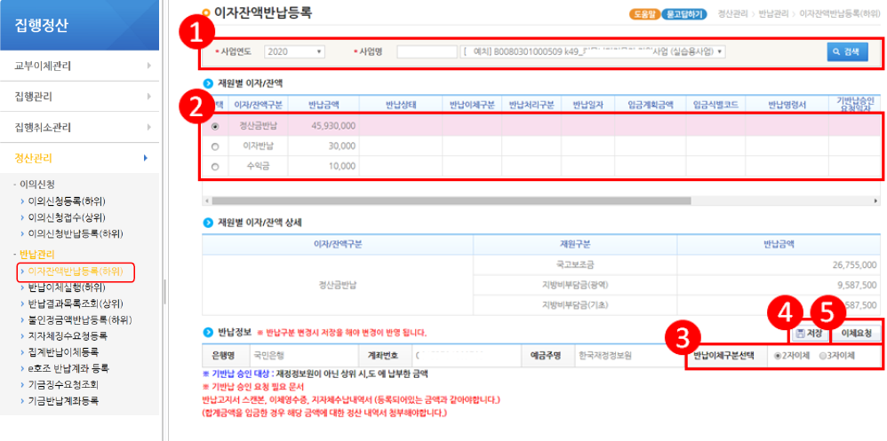Image resolution: width=887 pixels, height=441 pixels.
Task: Click the 반납관리 sidebar group label
Action: click(x=36, y=256)
